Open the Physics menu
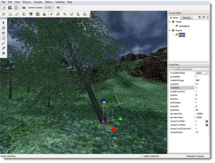Viewport: 215px width, 163px height. [x=27, y=2]
